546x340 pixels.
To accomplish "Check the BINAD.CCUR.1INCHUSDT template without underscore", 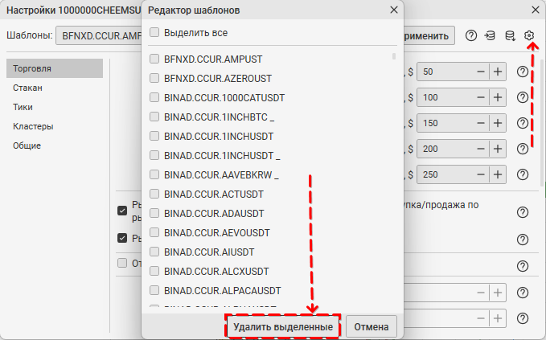I will (x=154, y=136).
